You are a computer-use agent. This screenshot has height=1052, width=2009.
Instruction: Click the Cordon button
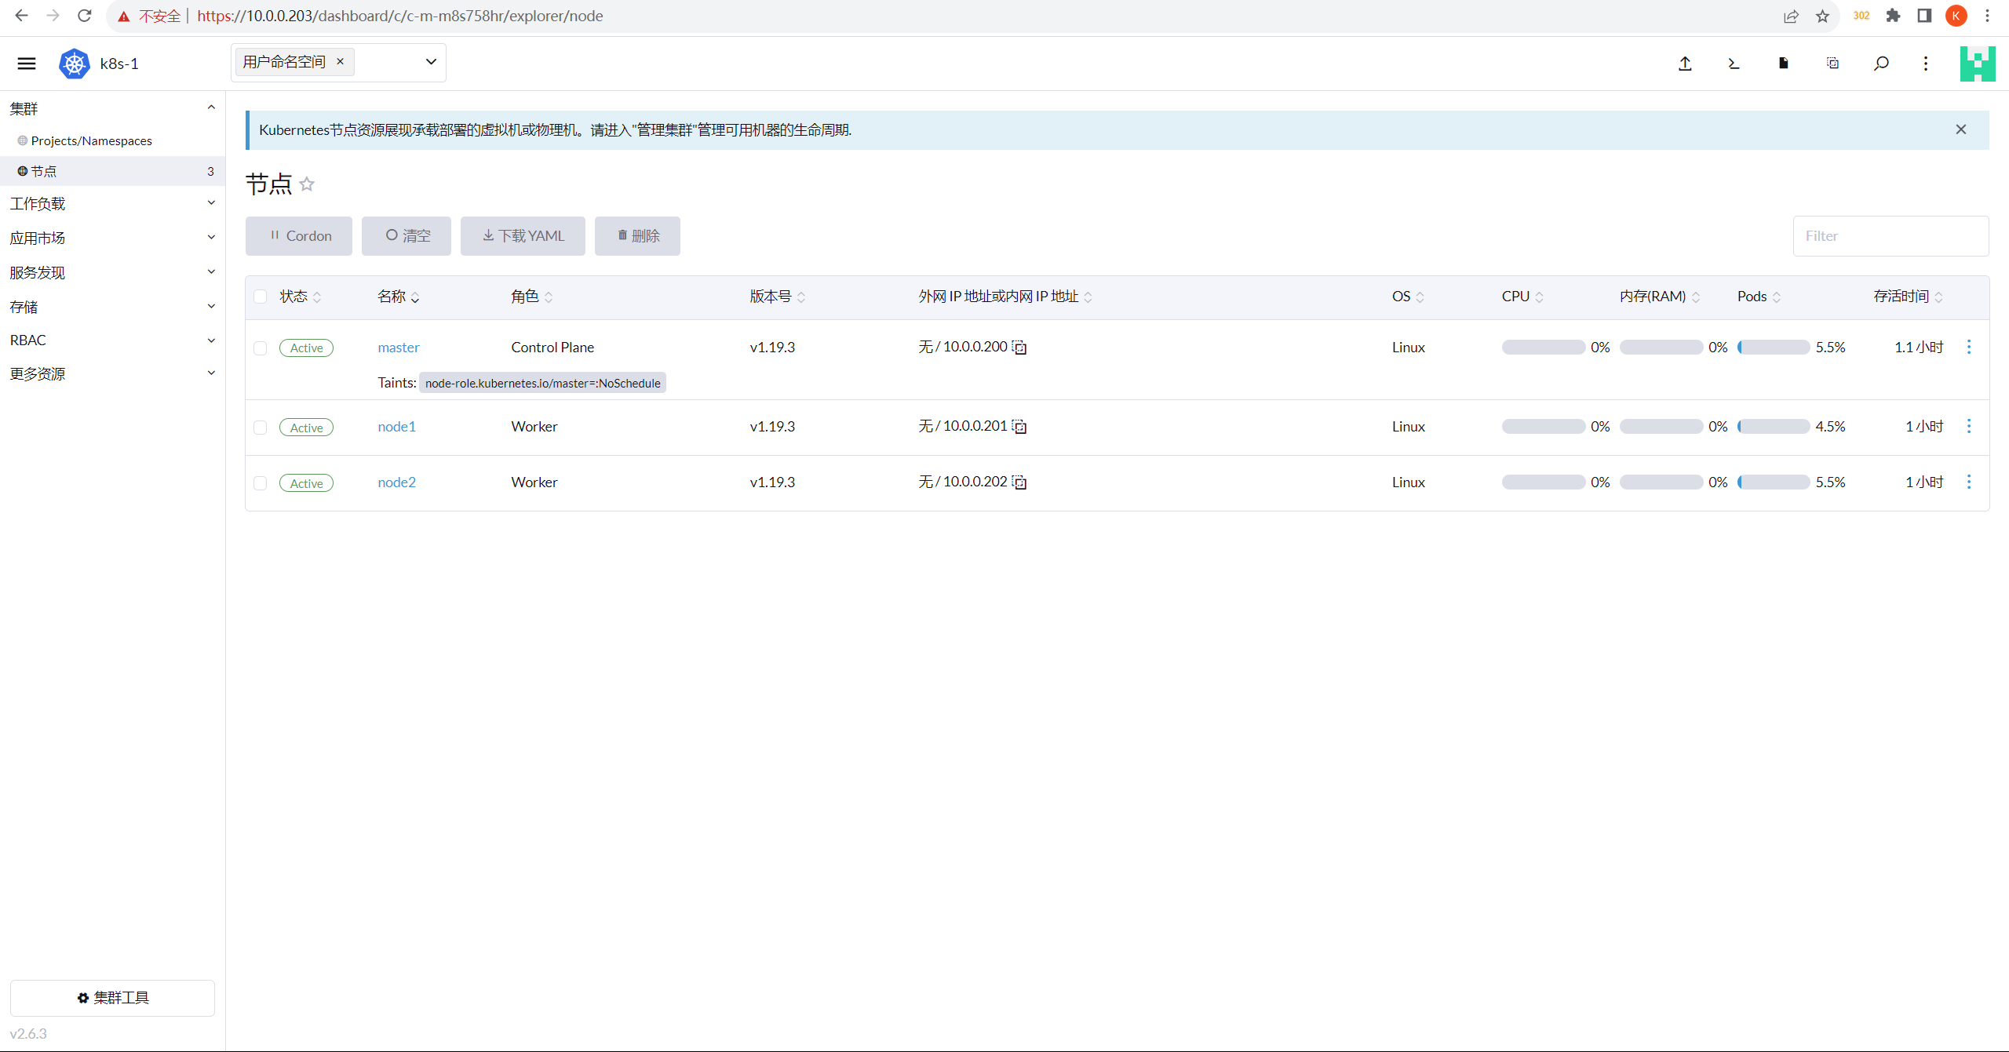[299, 236]
